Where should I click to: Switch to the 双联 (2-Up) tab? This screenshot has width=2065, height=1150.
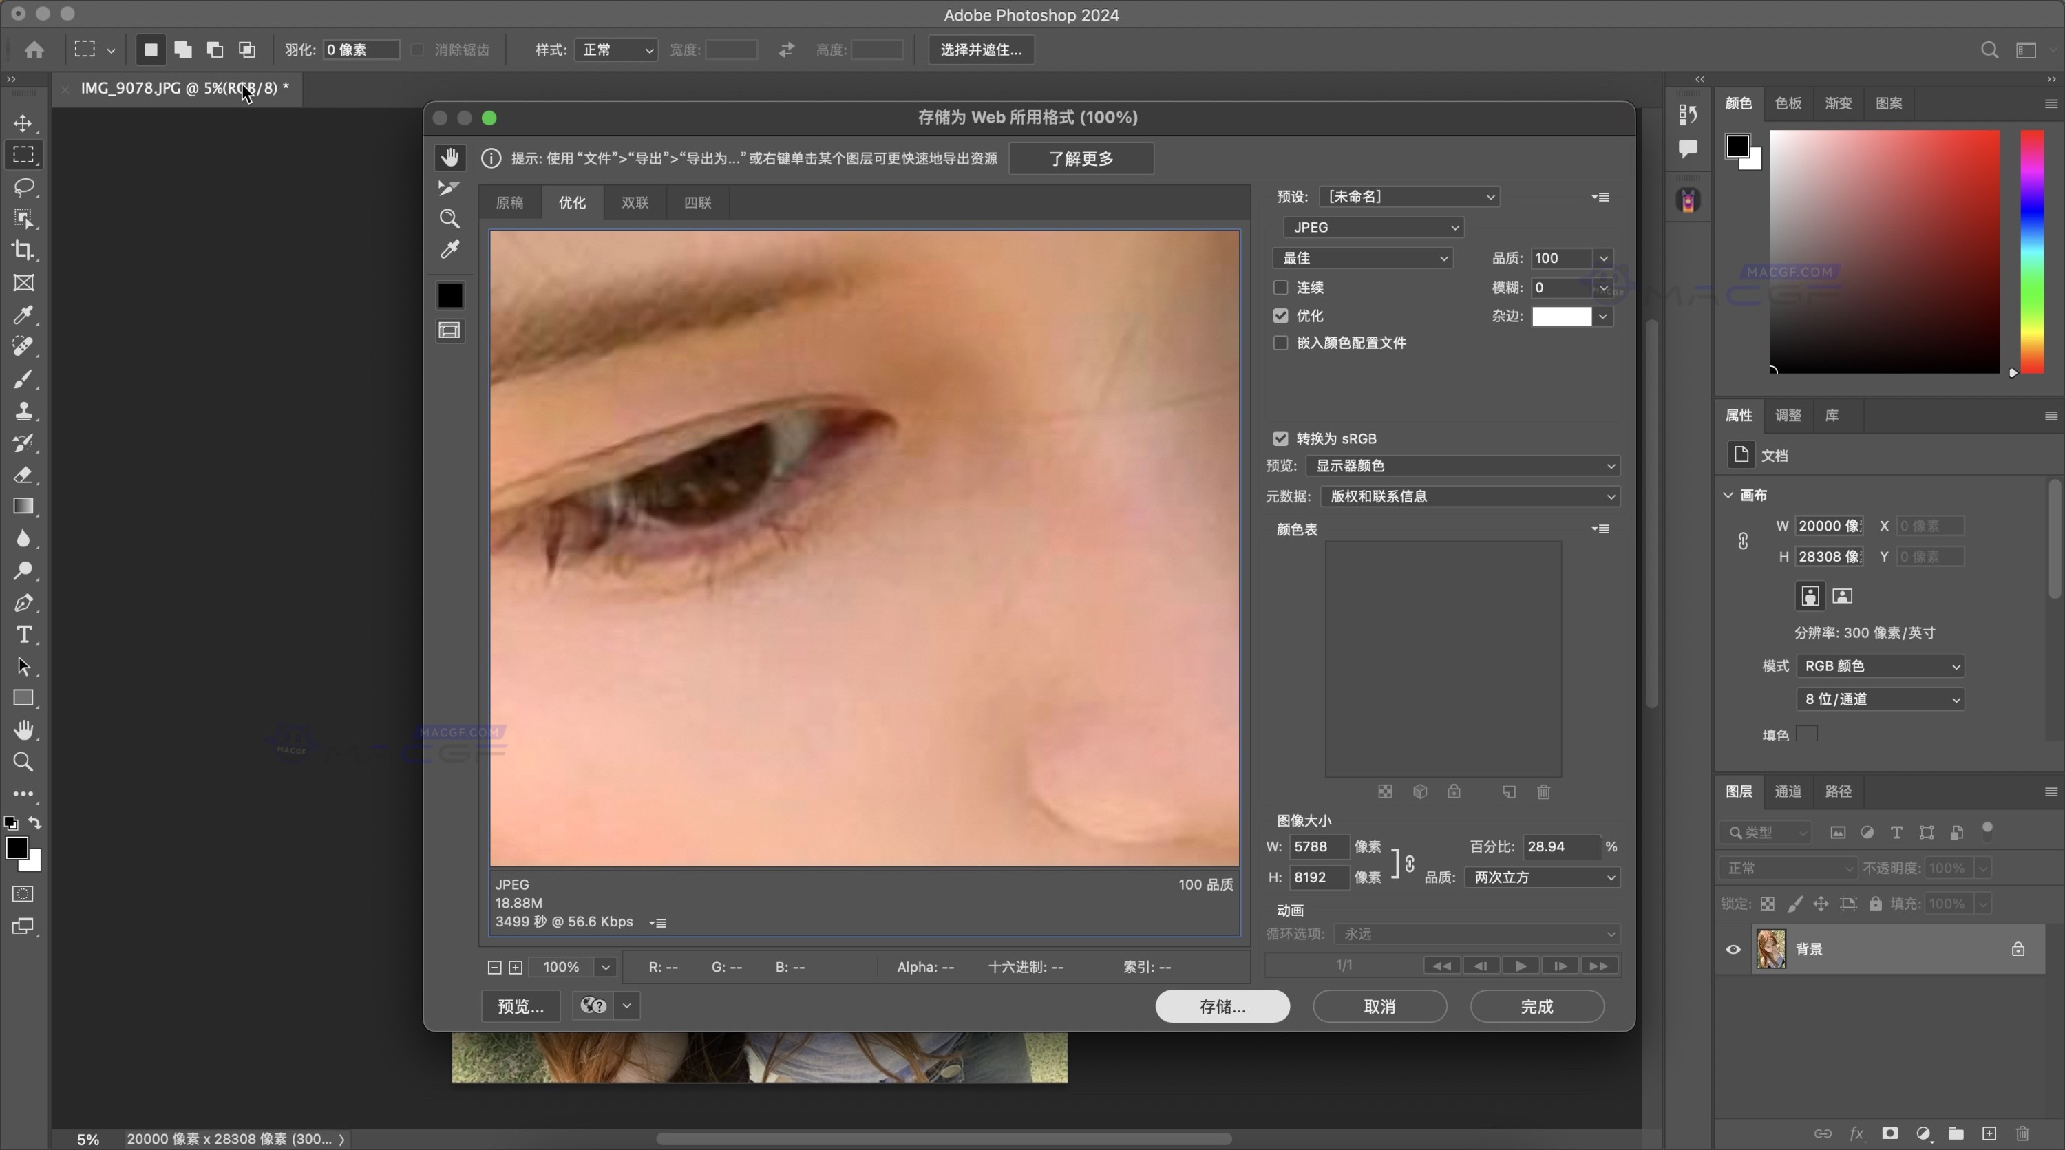634,203
